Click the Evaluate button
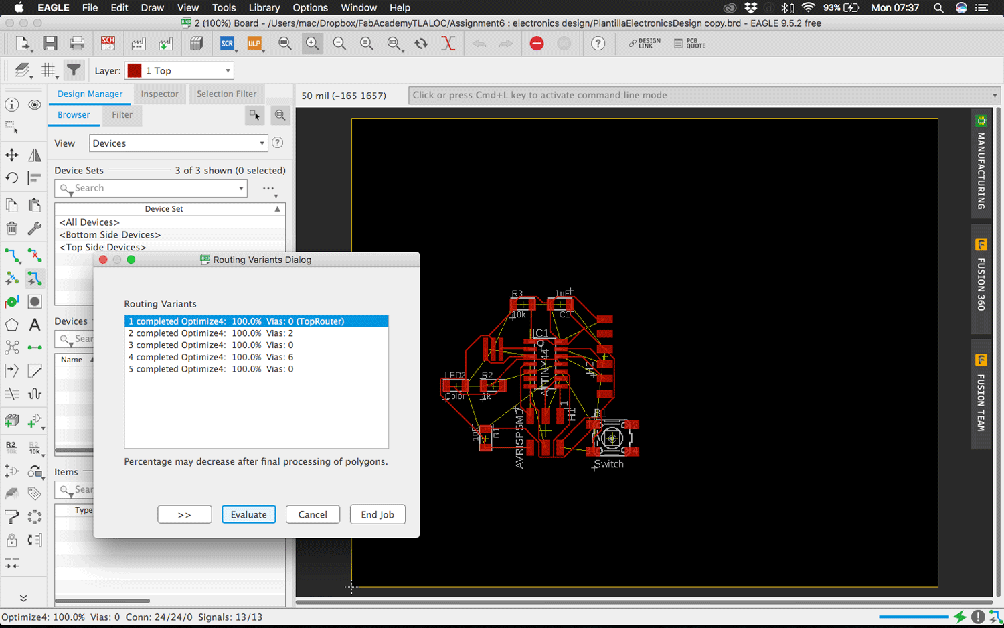1004x628 pixels. click(248, 514)
